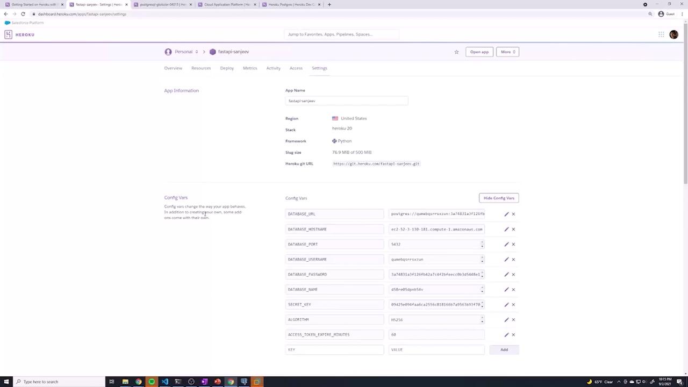Edit the SECRET_KEY config var
This screenshot has width=688, height=387.
pos(506,304)
